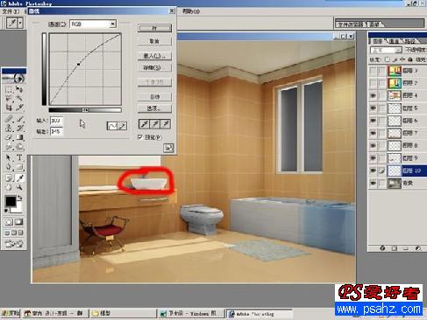Select the Zoom tool
The image size is (427, 320).
point(19,187)
